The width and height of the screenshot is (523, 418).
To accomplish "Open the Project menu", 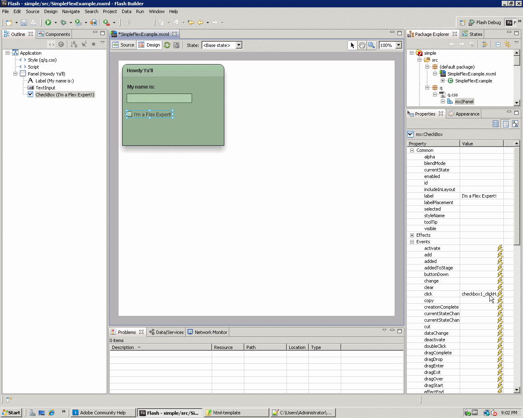I will pyautogui.click(x=110, y=11).
